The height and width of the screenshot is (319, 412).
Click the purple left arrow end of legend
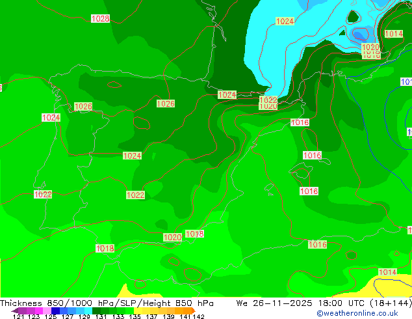coord(15,311)
